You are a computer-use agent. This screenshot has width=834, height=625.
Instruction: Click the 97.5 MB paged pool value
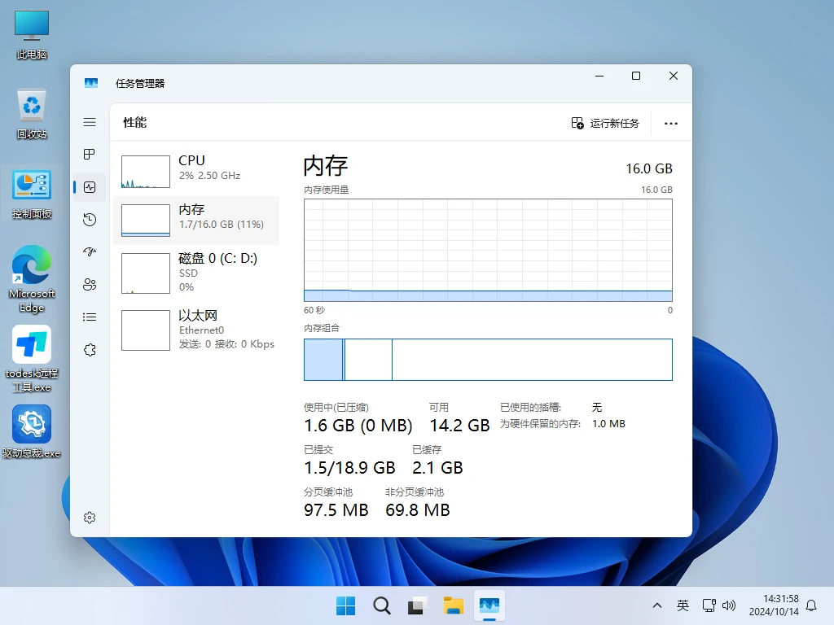(336, 510)
